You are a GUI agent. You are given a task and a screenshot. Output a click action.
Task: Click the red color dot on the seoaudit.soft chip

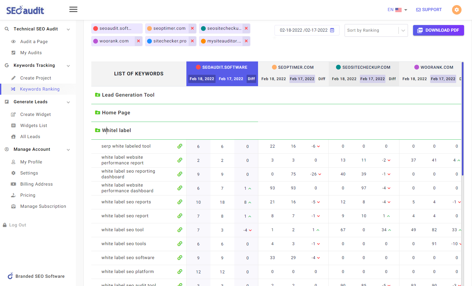coord(96,28)
